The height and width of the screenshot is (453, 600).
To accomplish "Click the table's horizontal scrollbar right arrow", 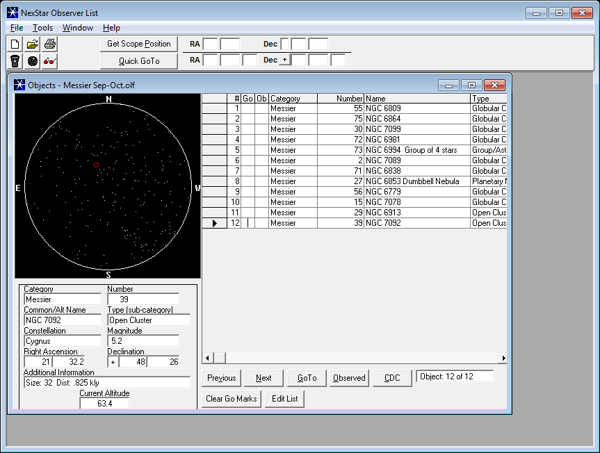I will [502, 358].
